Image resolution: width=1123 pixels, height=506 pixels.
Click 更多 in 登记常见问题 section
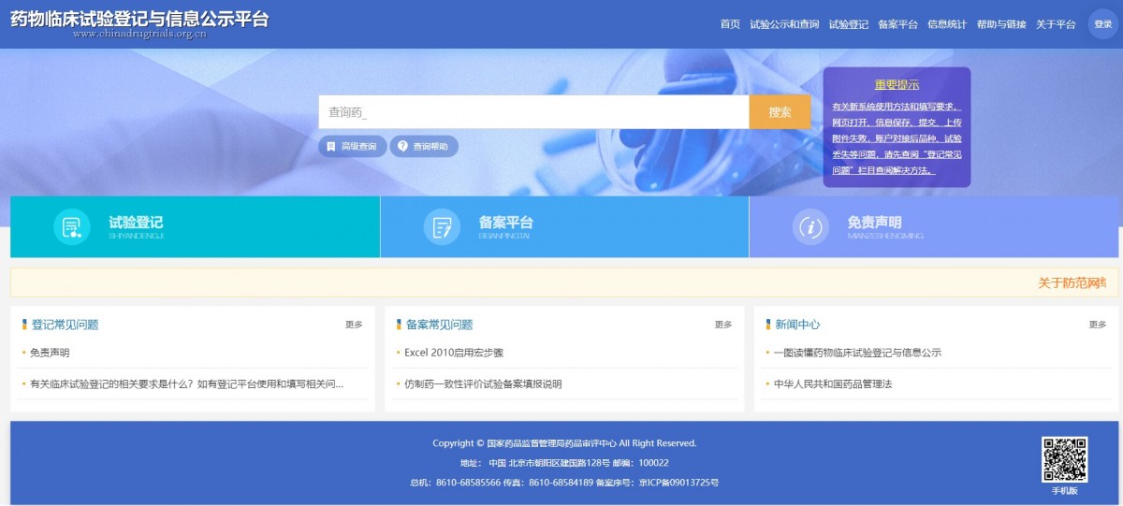354,325
